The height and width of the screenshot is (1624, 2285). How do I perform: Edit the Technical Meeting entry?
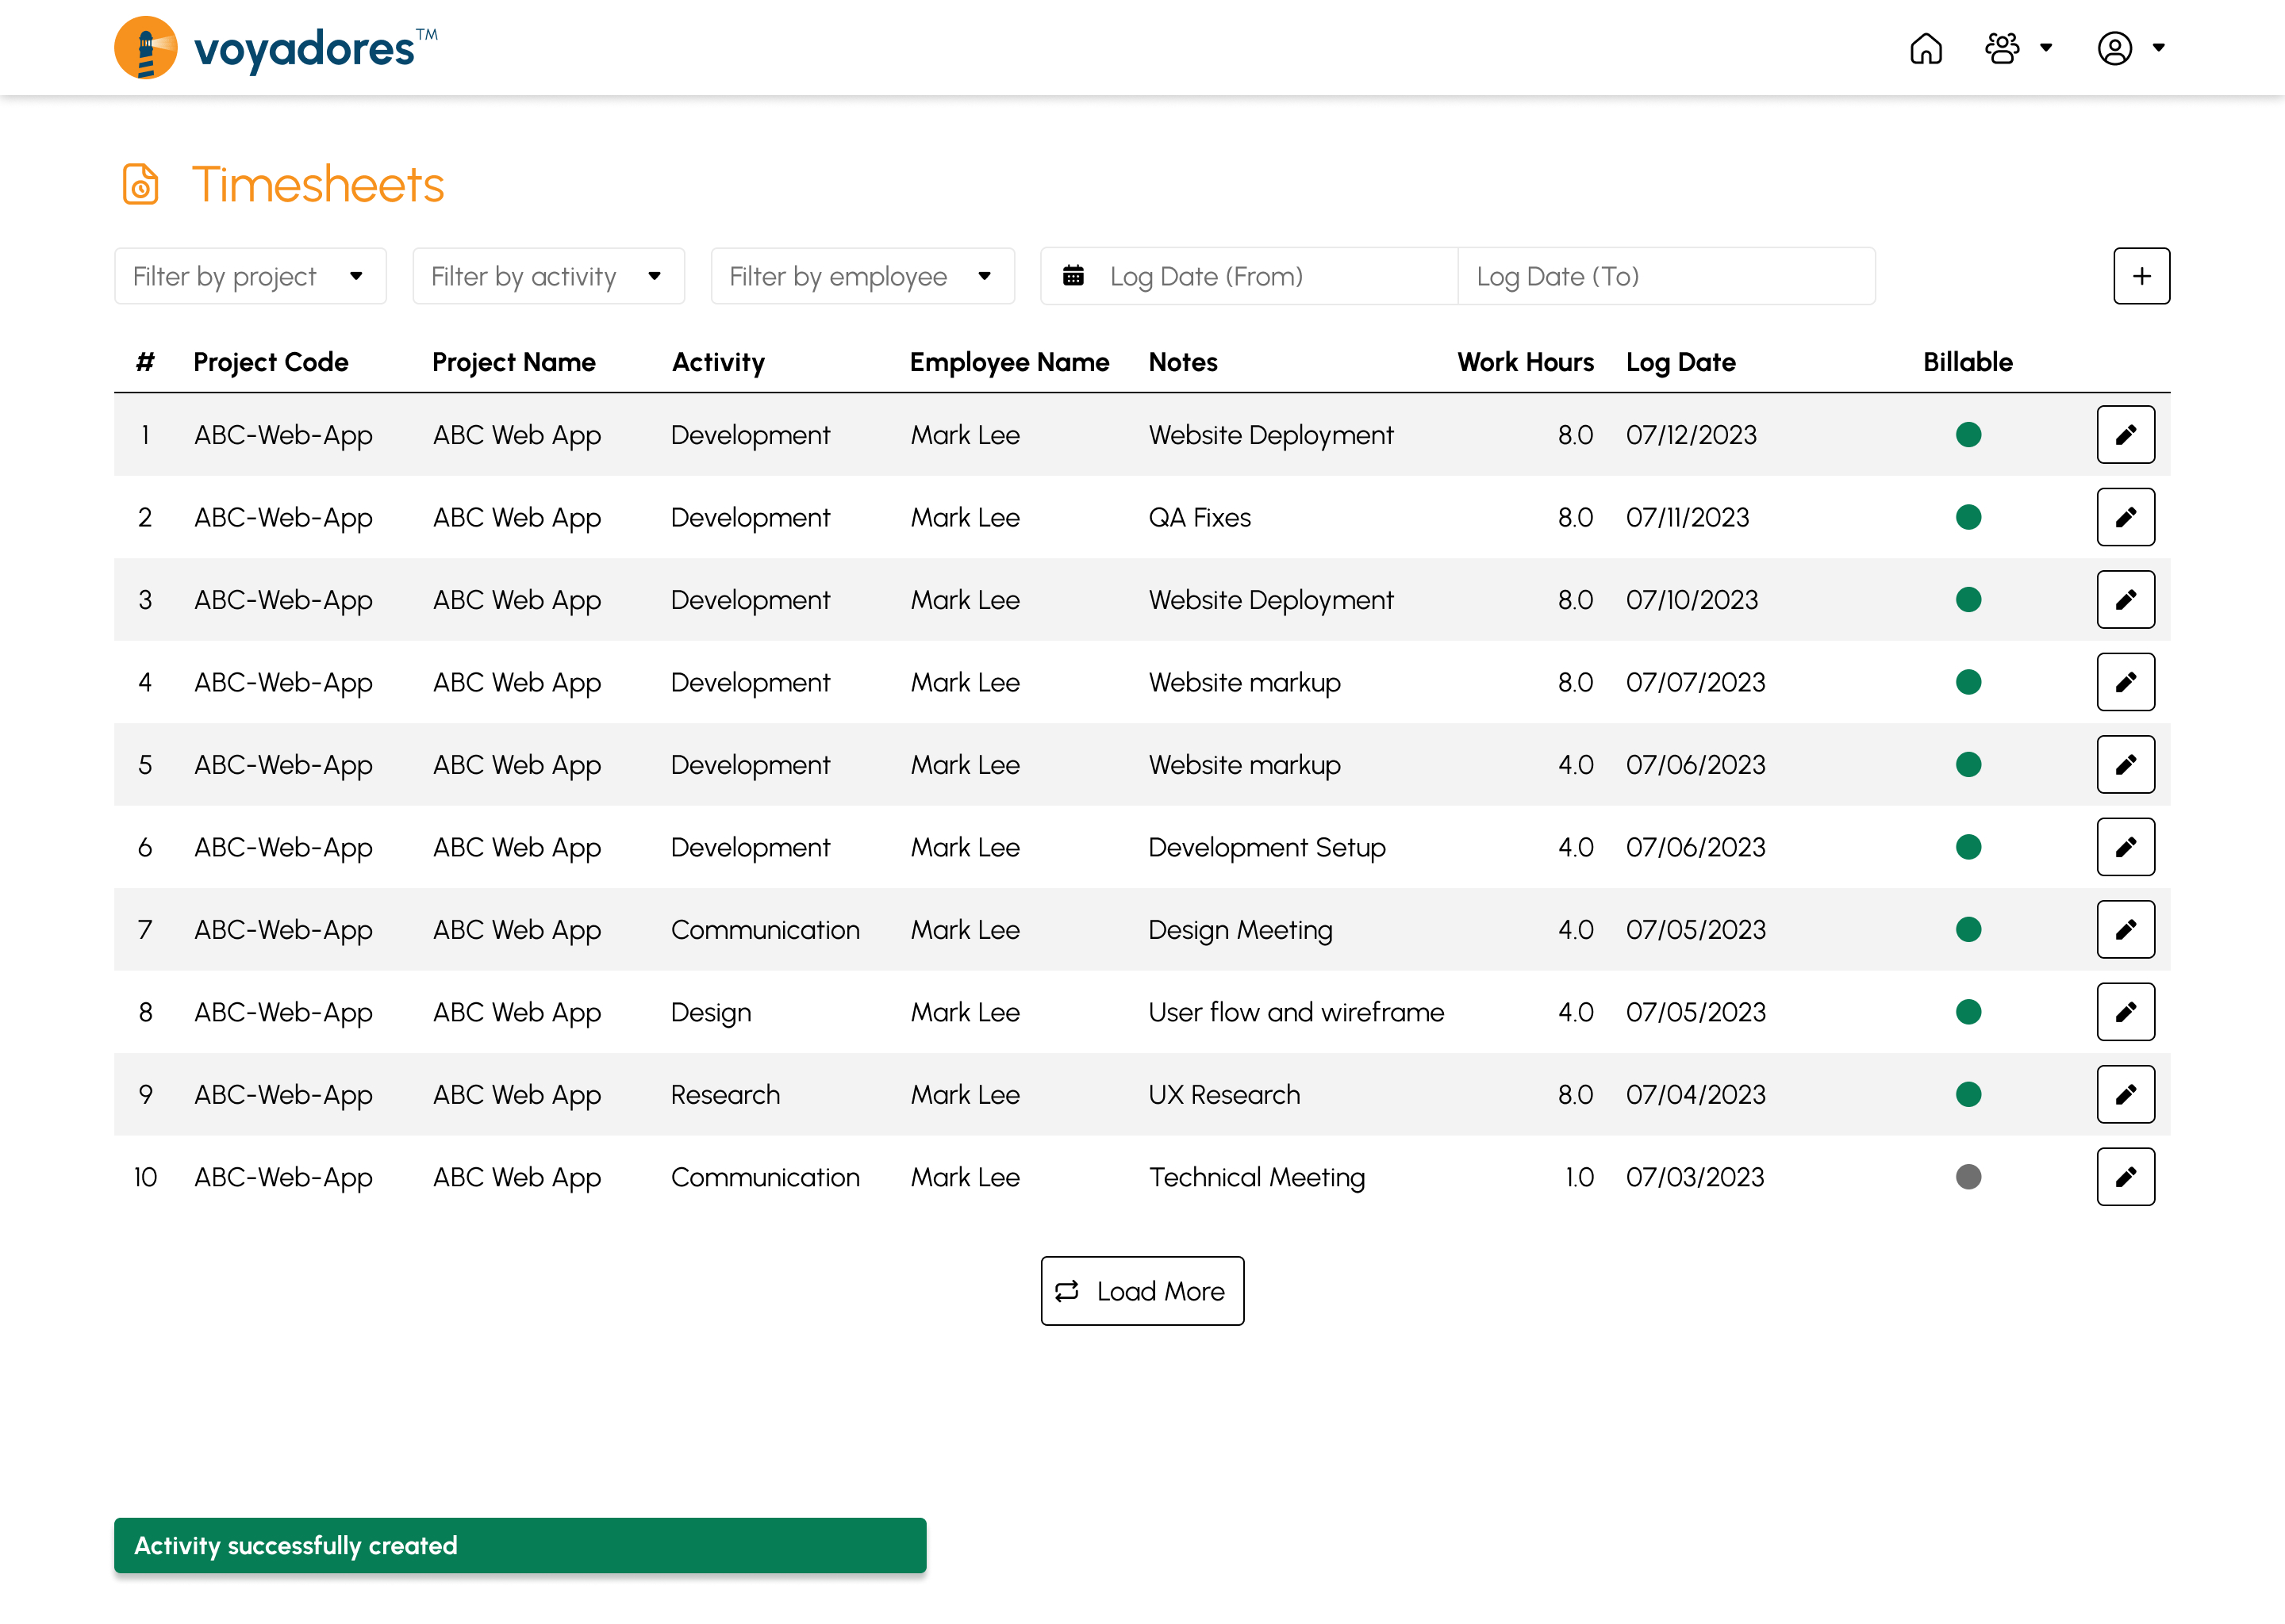(2125, 1177)
